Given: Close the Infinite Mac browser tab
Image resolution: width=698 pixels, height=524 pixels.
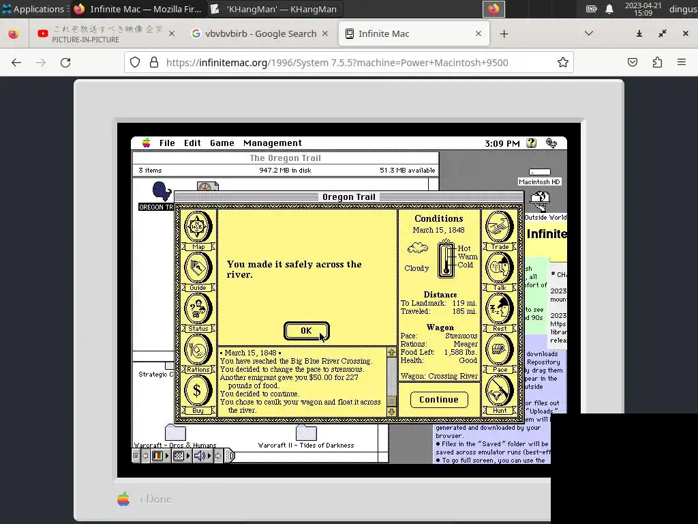Looking at the screenshot, I should click(478, 34).
